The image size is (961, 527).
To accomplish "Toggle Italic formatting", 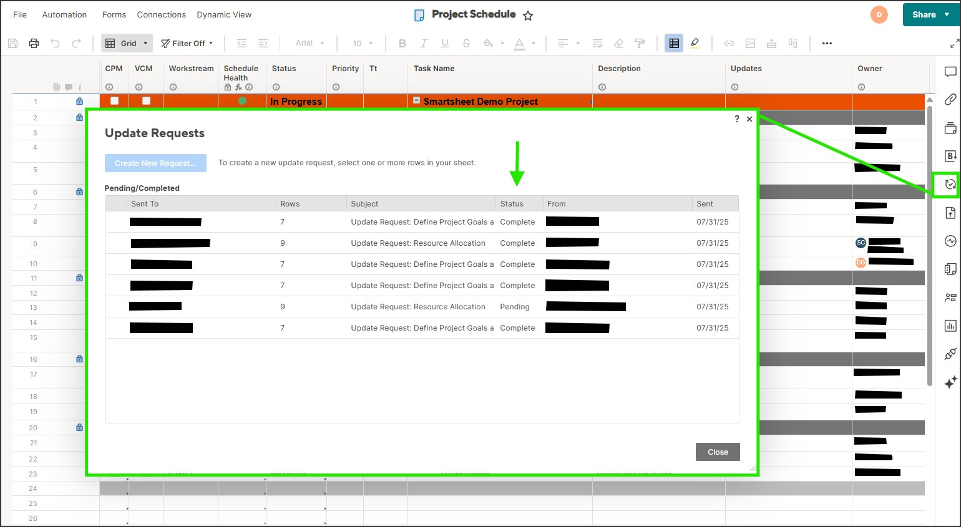I will point(424,43).
